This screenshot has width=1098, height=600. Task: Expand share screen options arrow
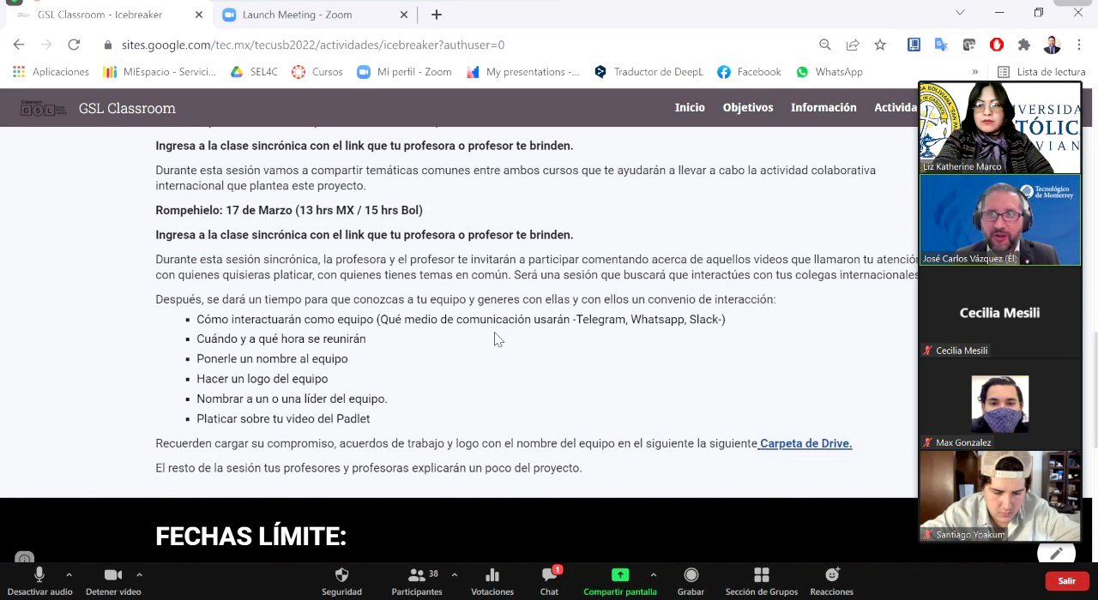pos(654,574)
